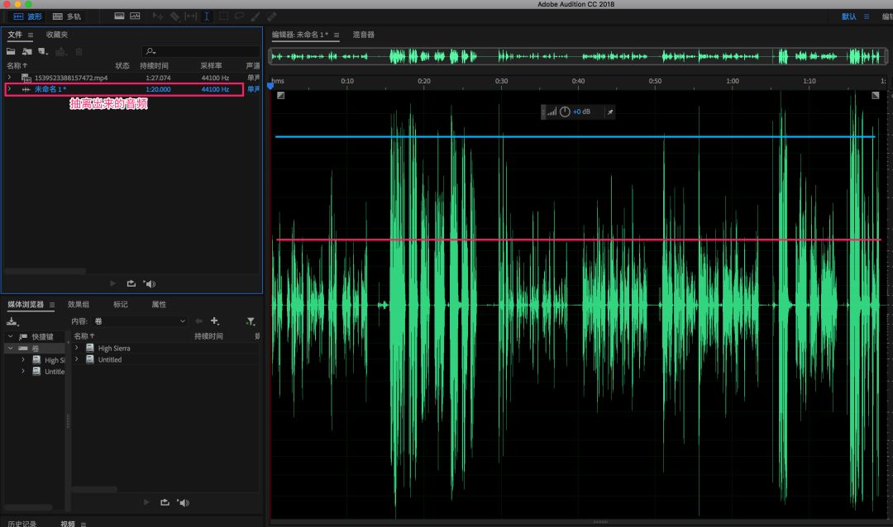Select the Time Selection tool
Image resolution: width=893 pixels, height=527 pixels.
point(207,17)
